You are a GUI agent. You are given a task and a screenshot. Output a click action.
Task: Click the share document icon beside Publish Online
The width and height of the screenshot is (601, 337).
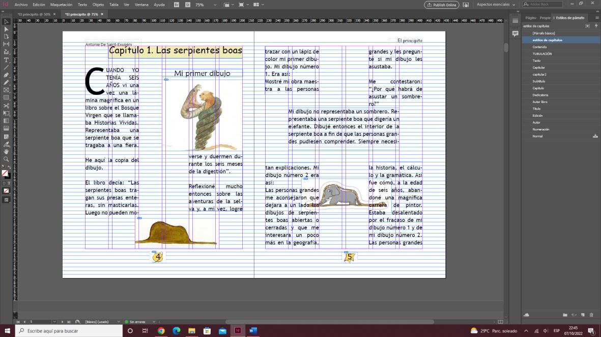[x=466, y=5]
